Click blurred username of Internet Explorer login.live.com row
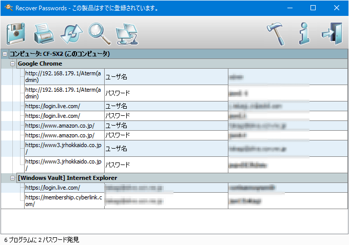The image size is (349, 245). (134, 188)
